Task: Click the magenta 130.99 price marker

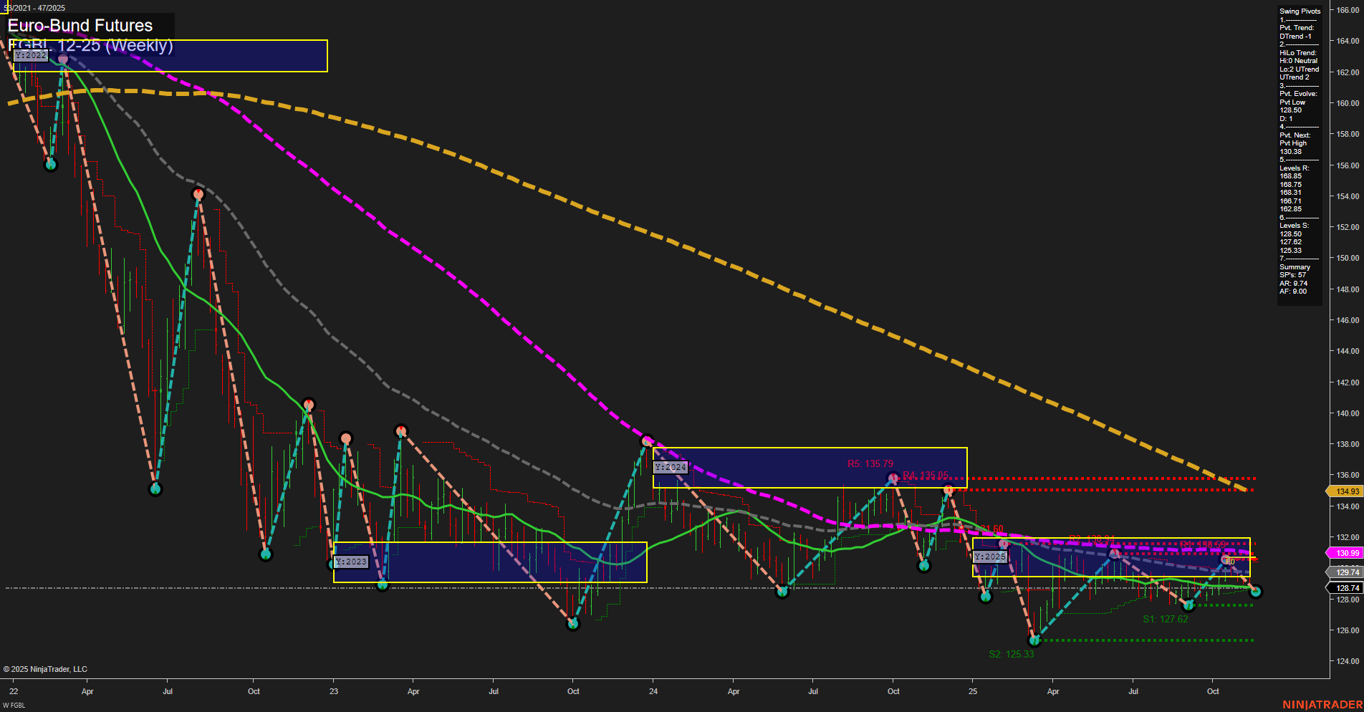Action: click(1348, 552)
